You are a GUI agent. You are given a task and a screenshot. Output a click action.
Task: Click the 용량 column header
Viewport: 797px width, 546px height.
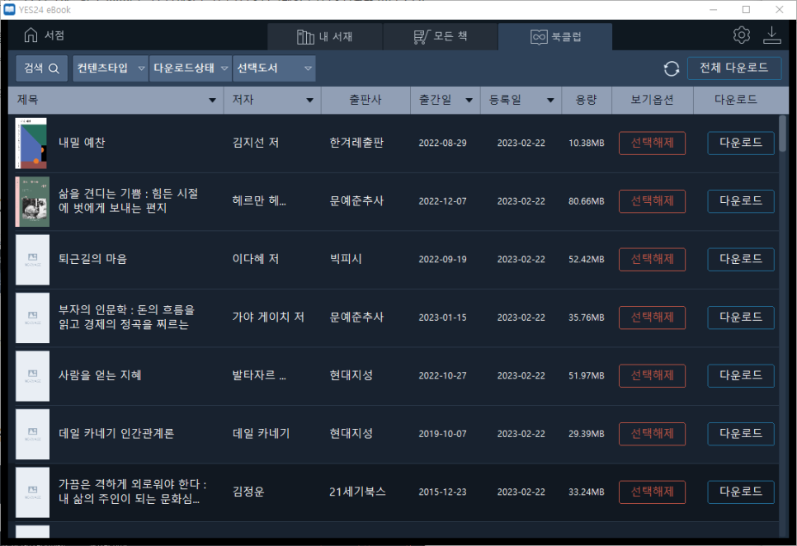[x=586, y=100]
